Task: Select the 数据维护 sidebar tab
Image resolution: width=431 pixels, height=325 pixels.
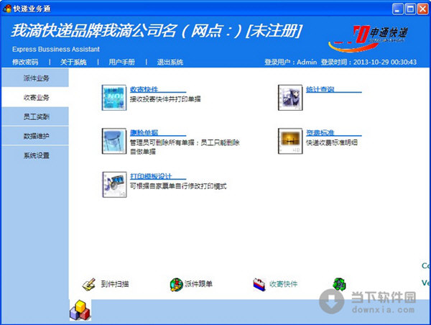Action: coord(35,136)
